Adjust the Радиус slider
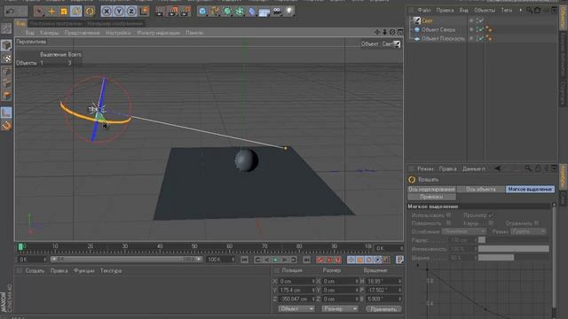The height and width of the screenshot is (319, 568). tap(513, 240)
